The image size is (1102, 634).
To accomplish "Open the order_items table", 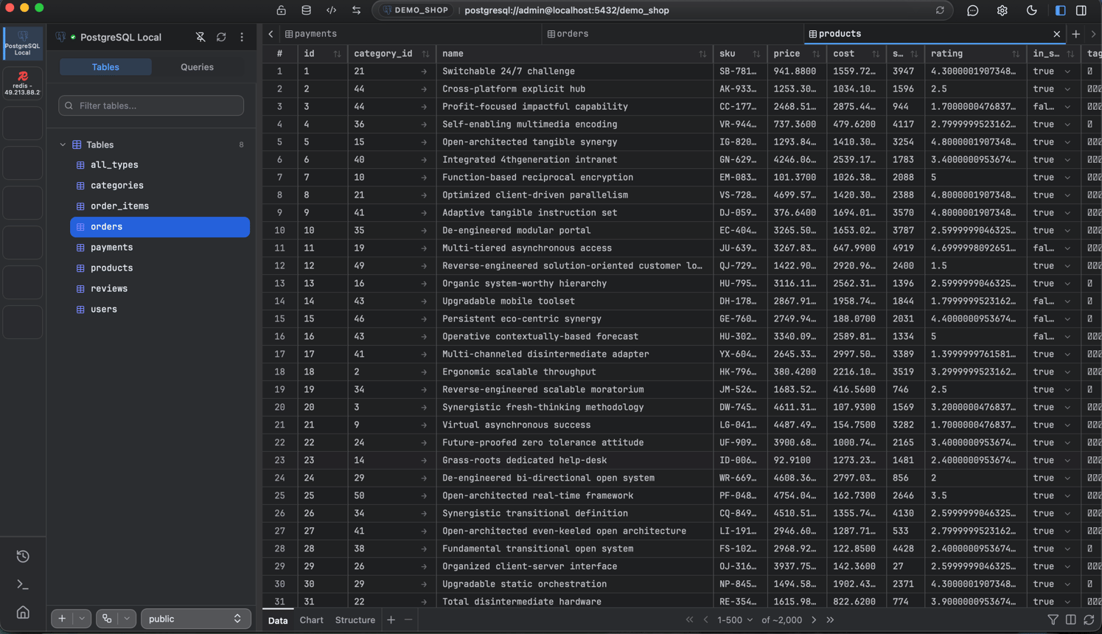I will tap(160, 206).
